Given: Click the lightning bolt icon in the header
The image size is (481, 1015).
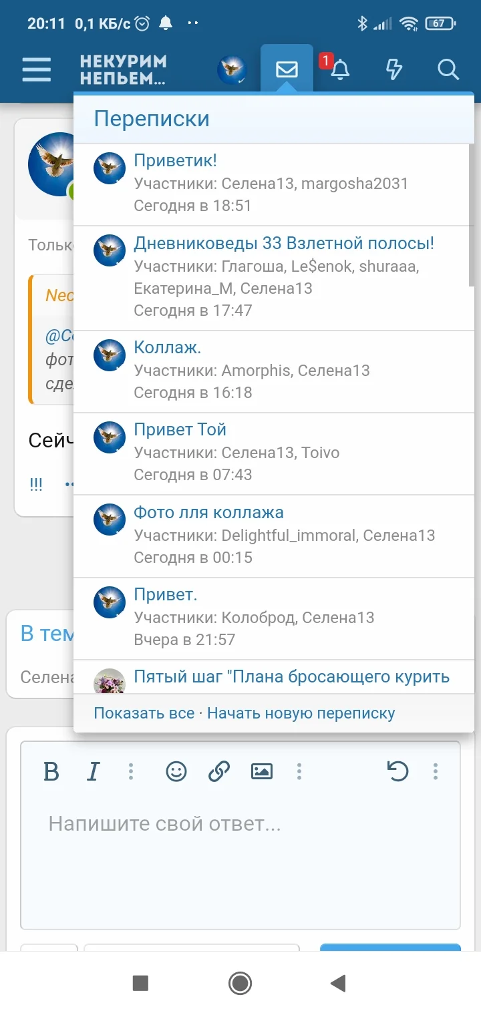Looking at the screenshot, I should pos(394,69).
